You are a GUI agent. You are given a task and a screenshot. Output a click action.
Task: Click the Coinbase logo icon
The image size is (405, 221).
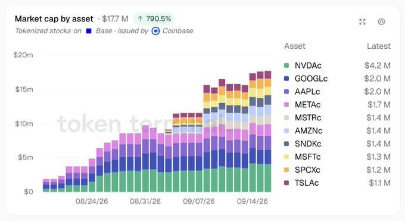155,31
